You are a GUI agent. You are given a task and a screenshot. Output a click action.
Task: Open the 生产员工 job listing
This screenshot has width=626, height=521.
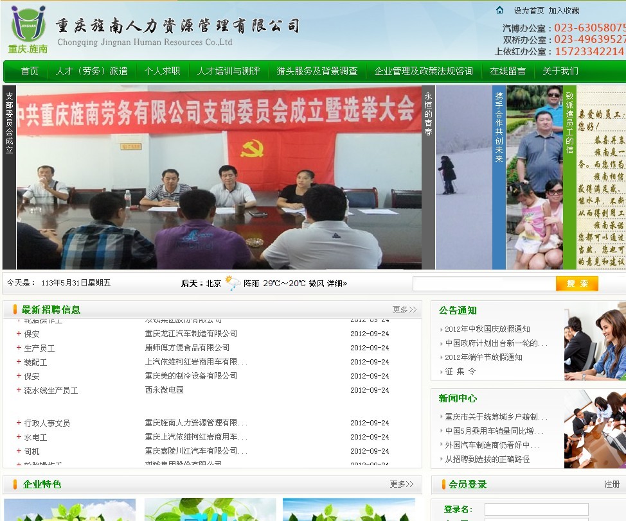tap(39, 348)
